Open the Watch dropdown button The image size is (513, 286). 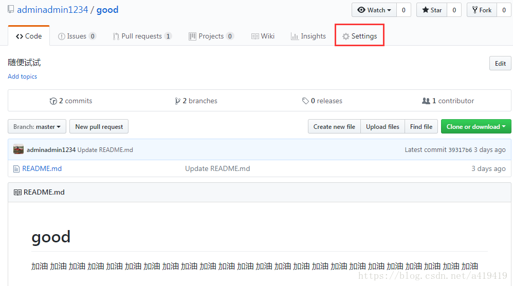coord(374,10)
